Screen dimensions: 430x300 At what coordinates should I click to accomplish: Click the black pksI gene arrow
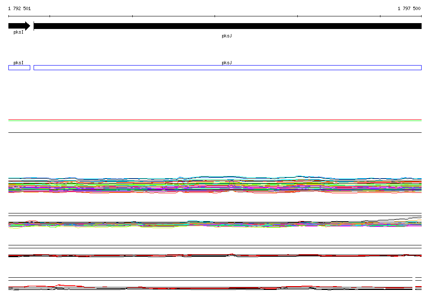19,26
